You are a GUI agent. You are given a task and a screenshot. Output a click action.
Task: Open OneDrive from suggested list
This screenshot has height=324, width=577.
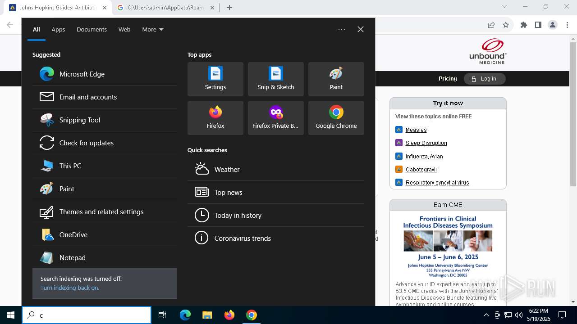click(104, 234)
